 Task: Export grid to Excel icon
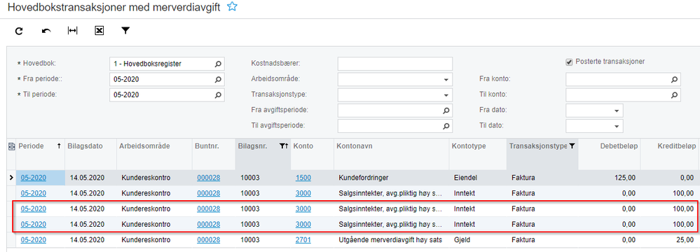[x=99, y=30]
